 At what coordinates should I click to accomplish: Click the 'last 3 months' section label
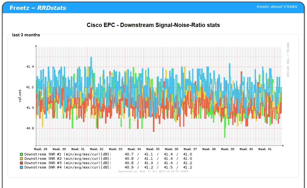[x=26, y=35]
